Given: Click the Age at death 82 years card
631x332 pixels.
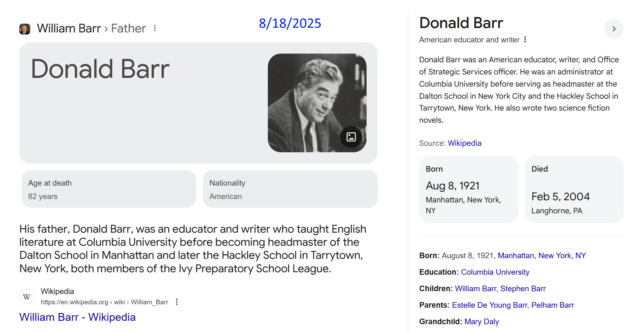Looking at the screenshot, I should tap(109, 189).
